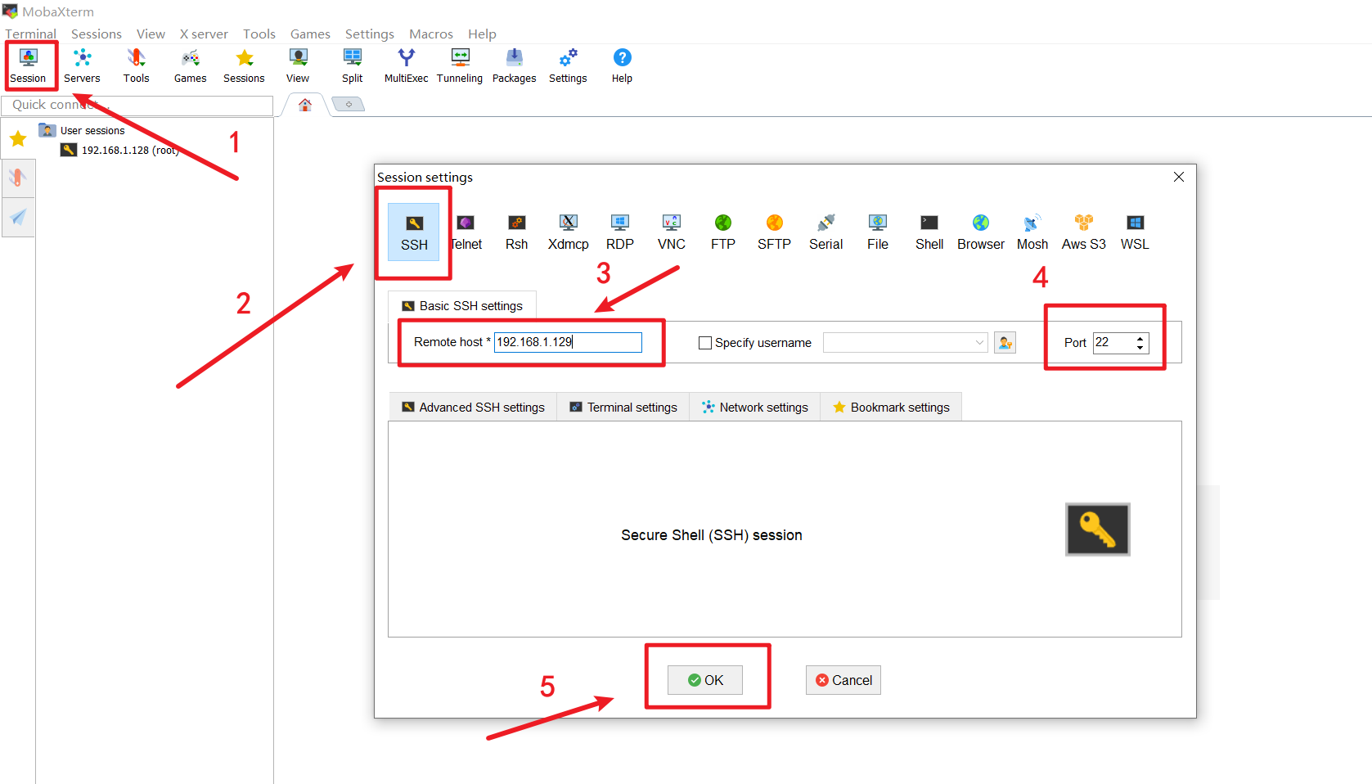This screenshot has height=784, width=1372.
Task: Enable the Specify username checkbox
Action: click(x=704, y=343)
